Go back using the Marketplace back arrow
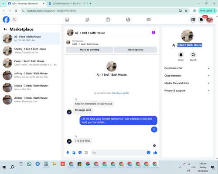The image size is (218, 174). pos(5,29)
